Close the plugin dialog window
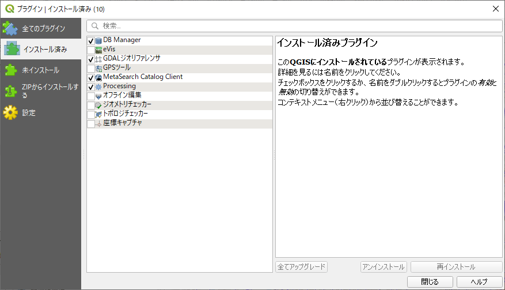This screenshot has height=290, width=505. tap(496, 9)
